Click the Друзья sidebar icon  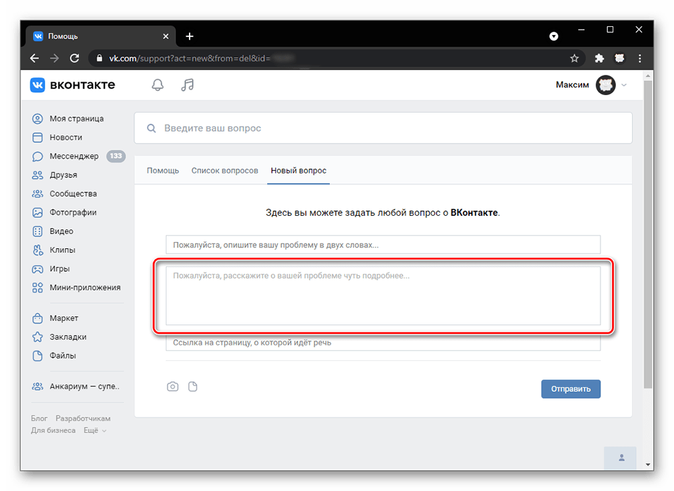[37, 175]
